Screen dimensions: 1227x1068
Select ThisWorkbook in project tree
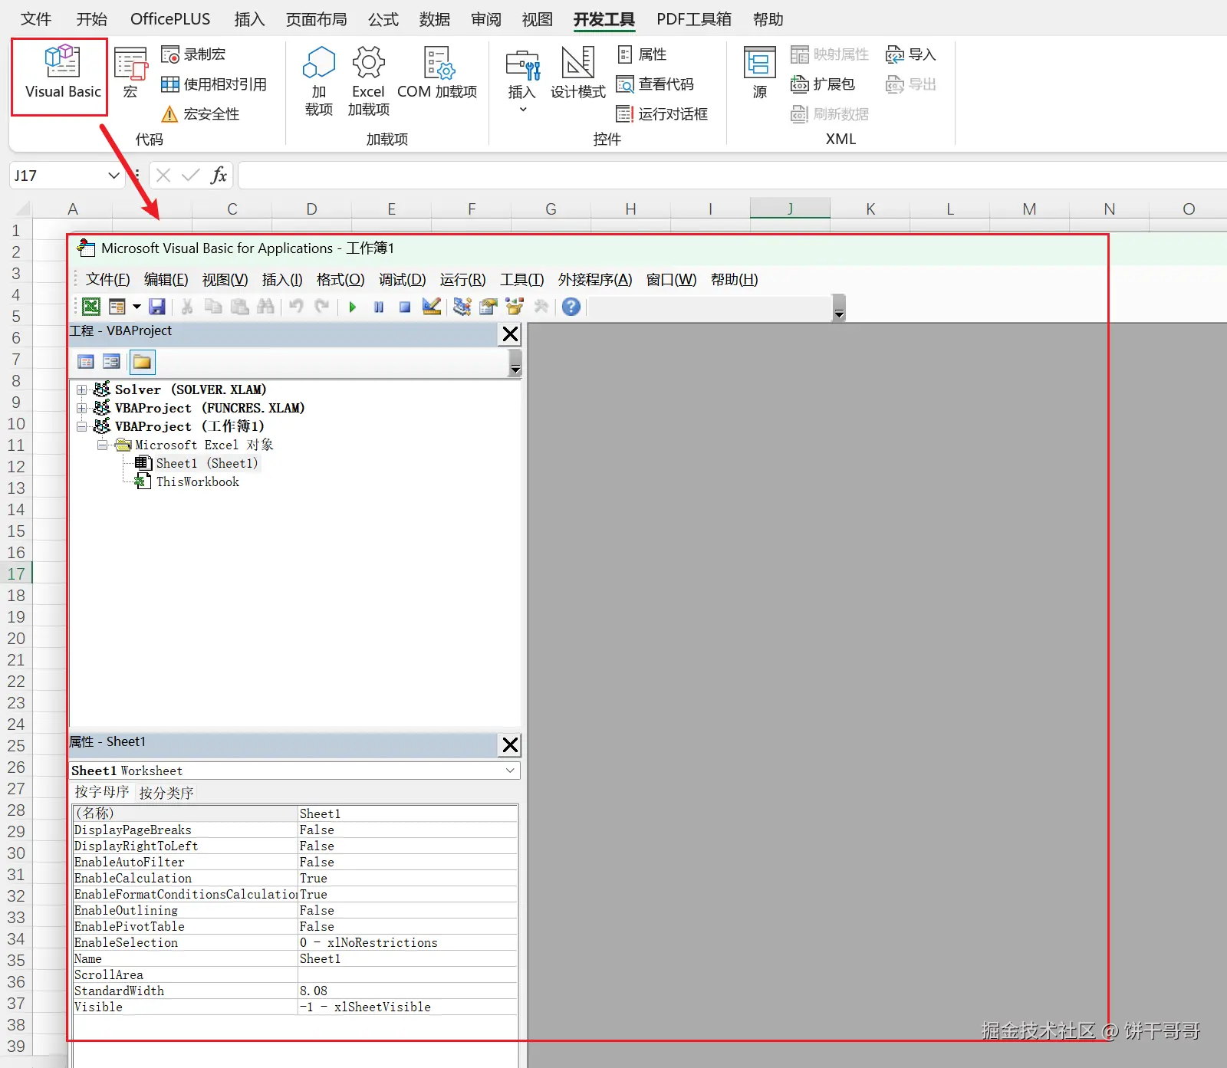[197, 481]
